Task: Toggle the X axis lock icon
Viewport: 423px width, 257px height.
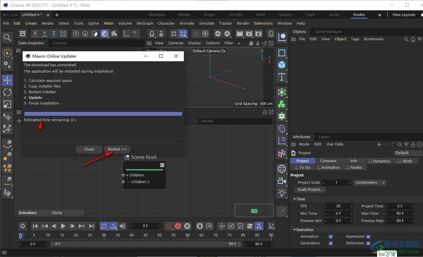Action: (36, 34)
